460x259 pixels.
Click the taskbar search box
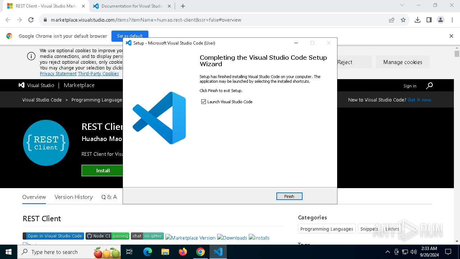[70, 252]
